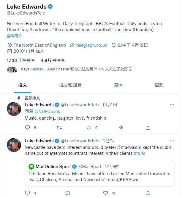Click 翻译简介 to translate the bio
The height and width of the screenshot is (198, 182).
15,36
